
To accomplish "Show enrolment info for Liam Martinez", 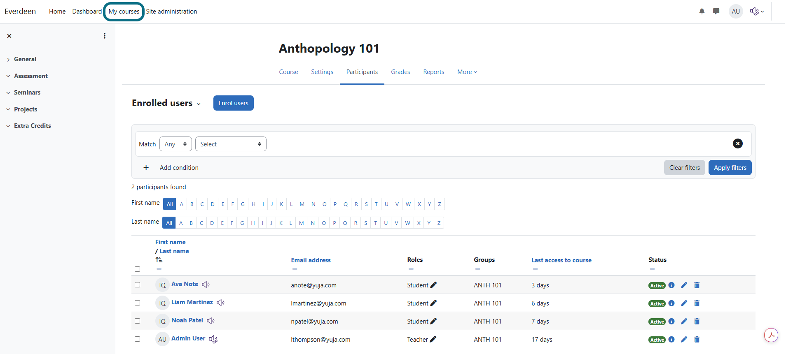I will (671, 303).
